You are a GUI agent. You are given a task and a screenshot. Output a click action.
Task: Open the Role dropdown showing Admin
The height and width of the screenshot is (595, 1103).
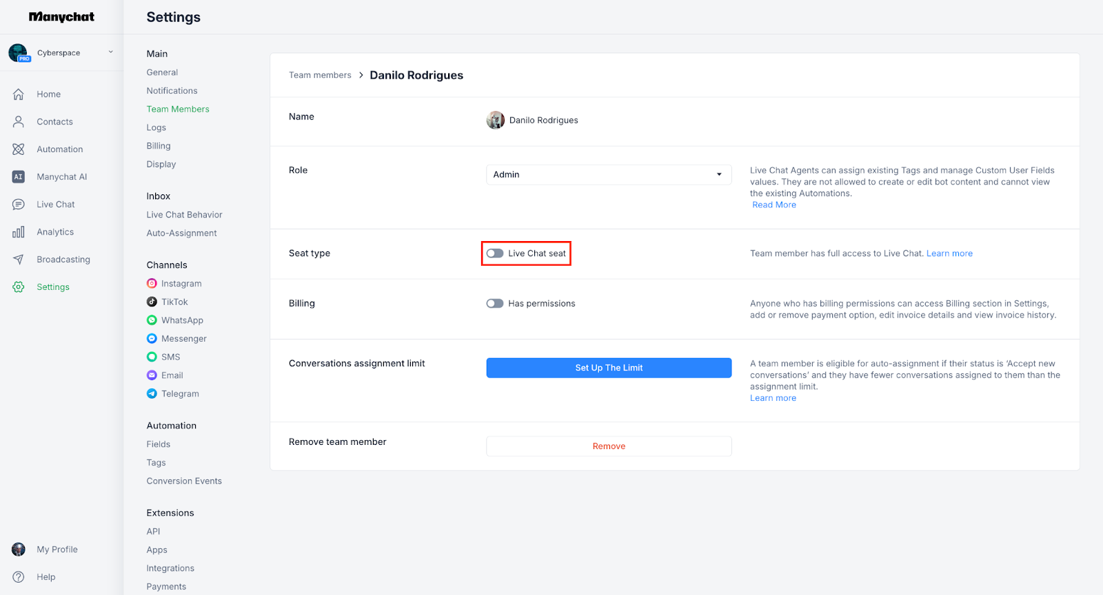pos(608,175)
